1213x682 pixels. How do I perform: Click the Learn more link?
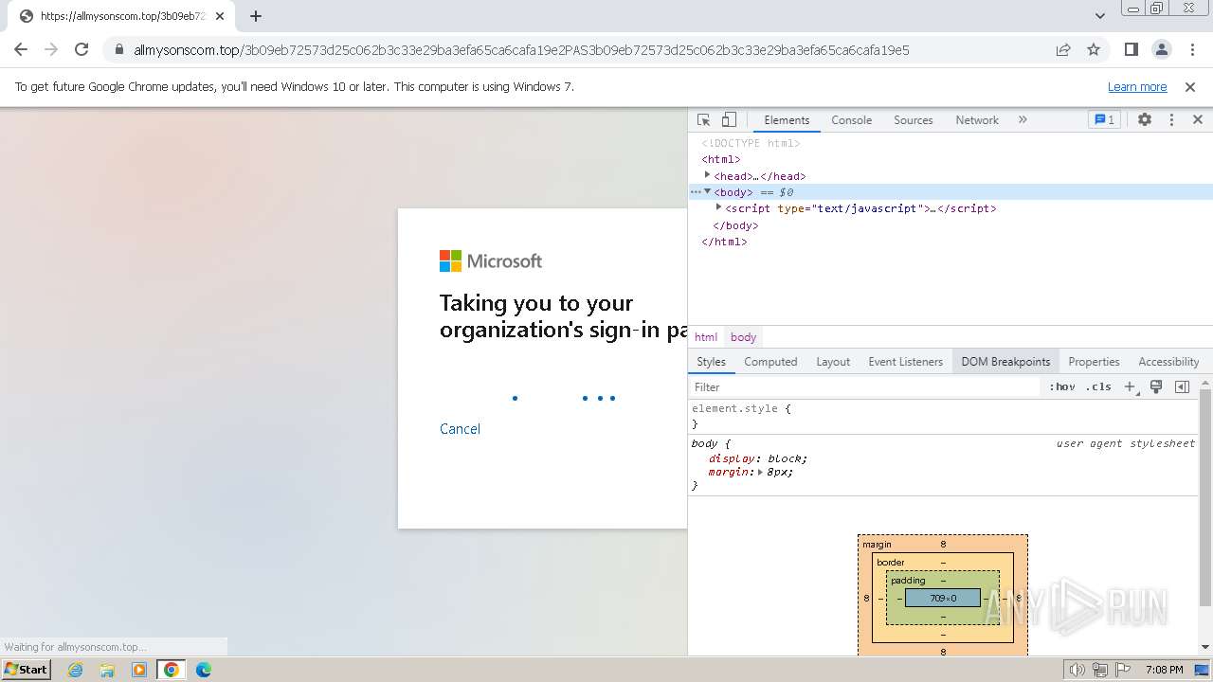[1137, 86]
